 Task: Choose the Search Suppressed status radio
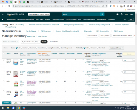coord(59,48)
